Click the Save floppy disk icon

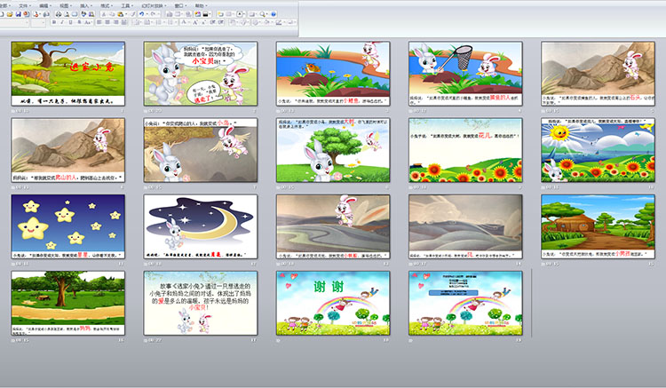tap(19, 14)
